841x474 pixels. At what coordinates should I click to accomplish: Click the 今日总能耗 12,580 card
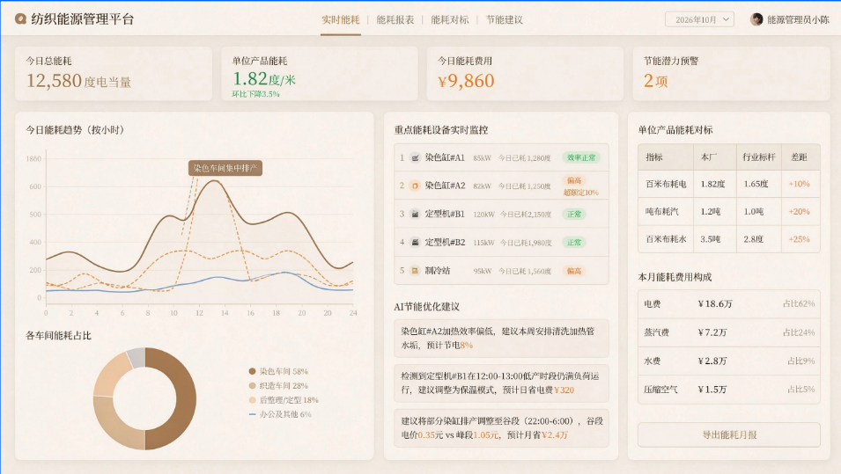(114, 73)
